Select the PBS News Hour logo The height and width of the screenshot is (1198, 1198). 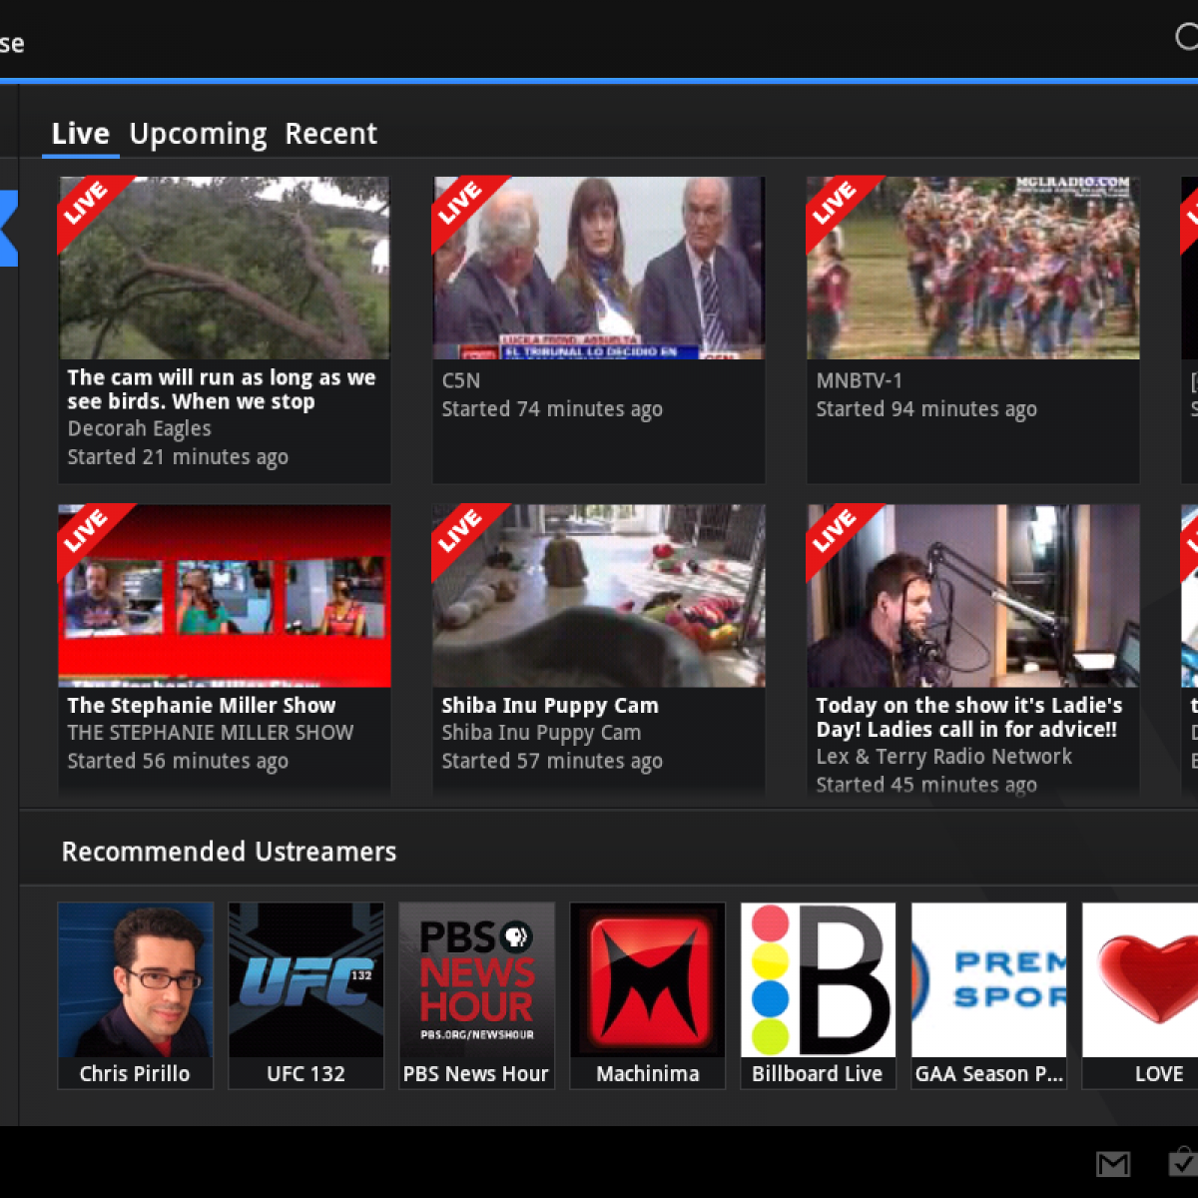point(477,980)
